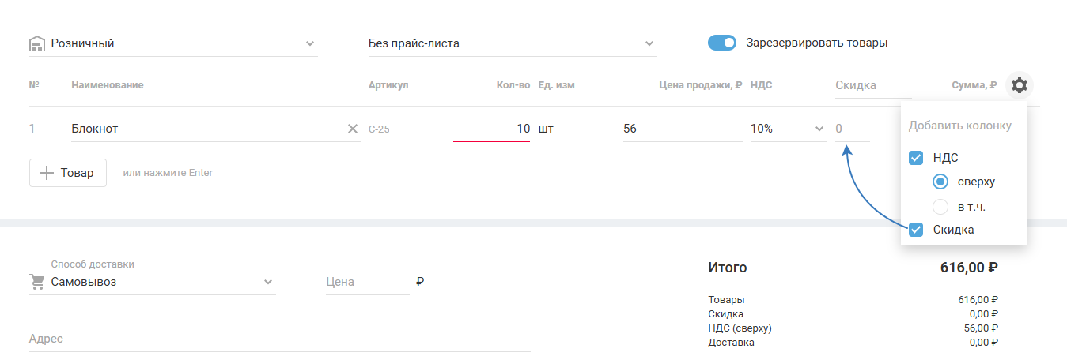Uncheck the НДС column checkbox

(916, 158)
